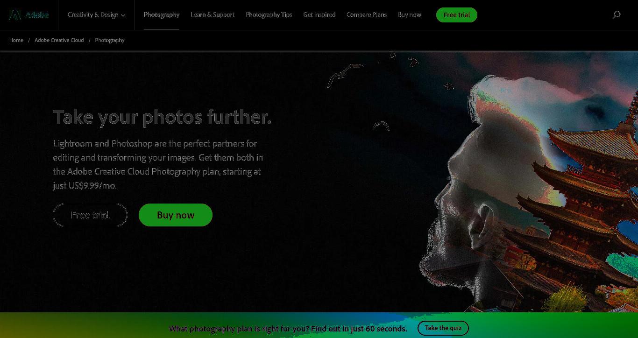This screenshot has width=638, height=338.
Task: Click the Take your photos further heading
Action: pos(162,117)
